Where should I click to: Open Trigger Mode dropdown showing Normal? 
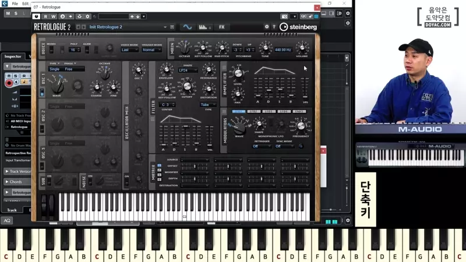tap(151, 50)
